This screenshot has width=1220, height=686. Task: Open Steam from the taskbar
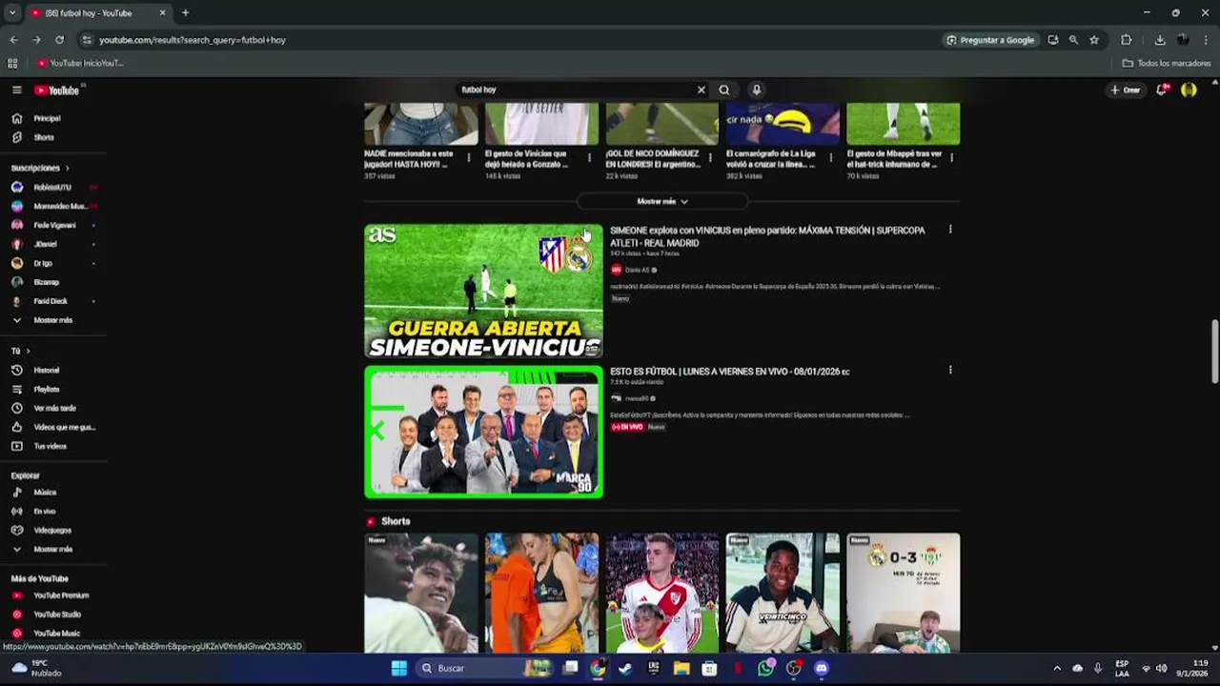point(625,668)
